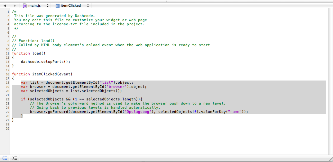Viewport: 333px width, 162px height.
Task: Go back with the left navigation arrow
Action: [5, 6]
